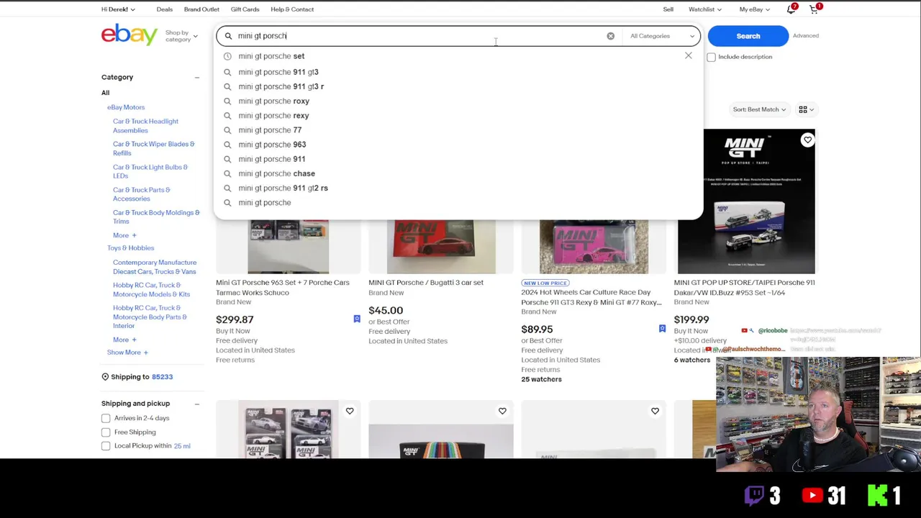This screenshot has width=921, height=518.
Task: Open the Deals menu link
Action: coord(164,9)
